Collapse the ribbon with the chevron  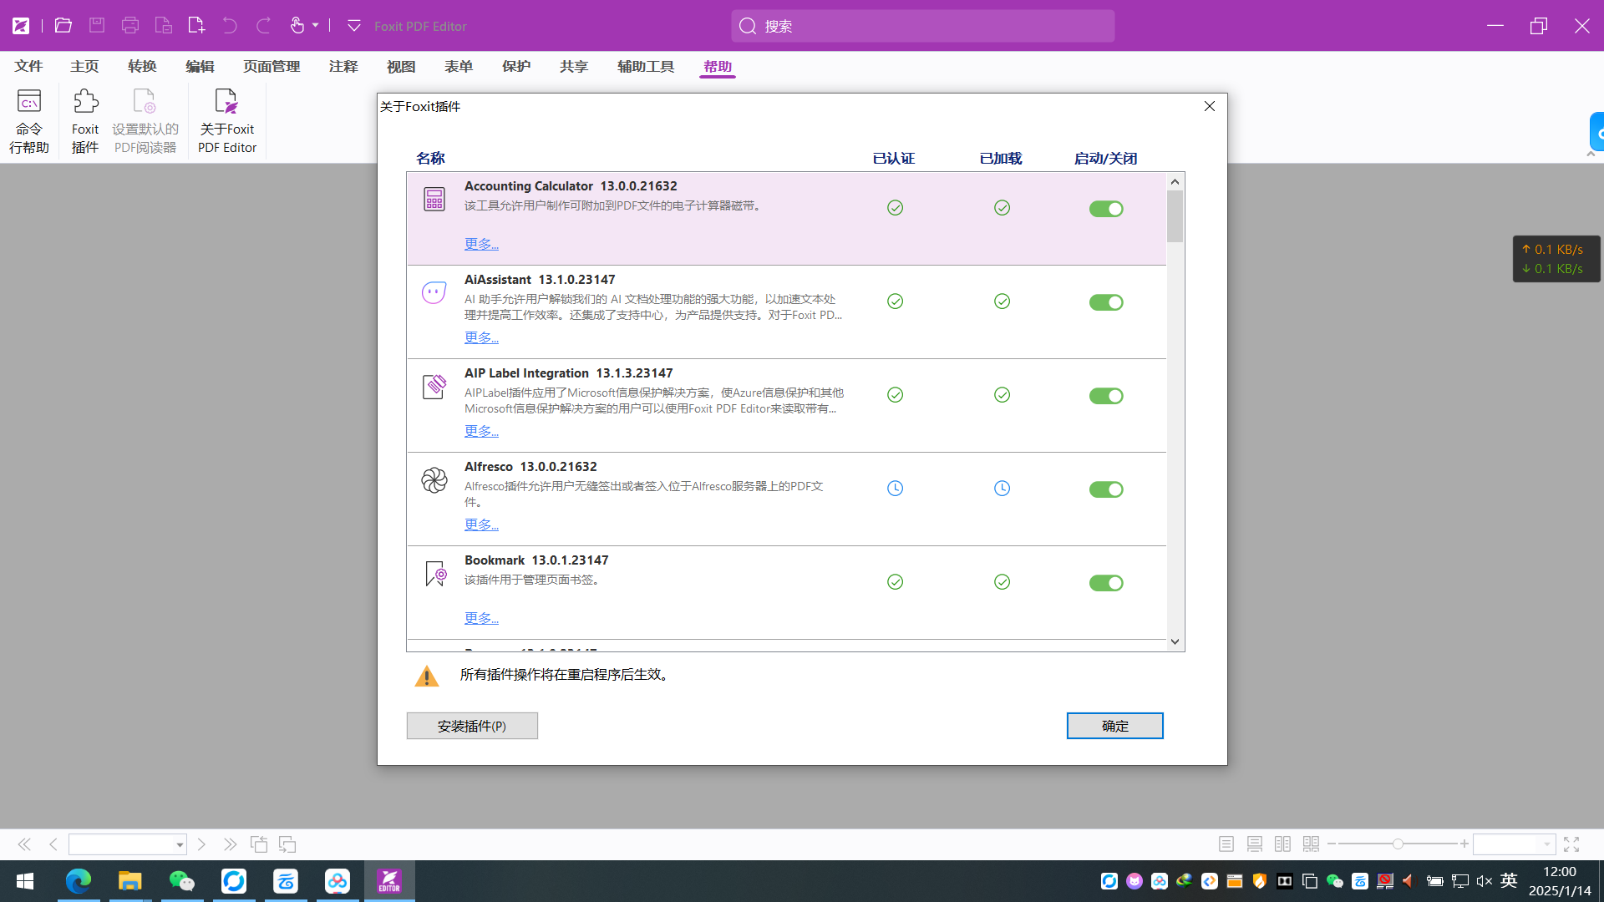(1591, 154)
